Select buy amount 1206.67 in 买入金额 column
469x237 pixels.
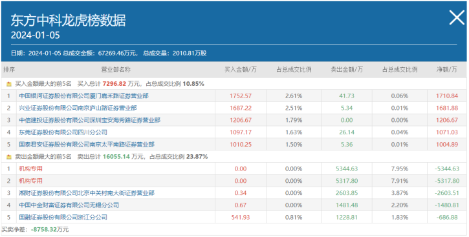click(241, 120)
